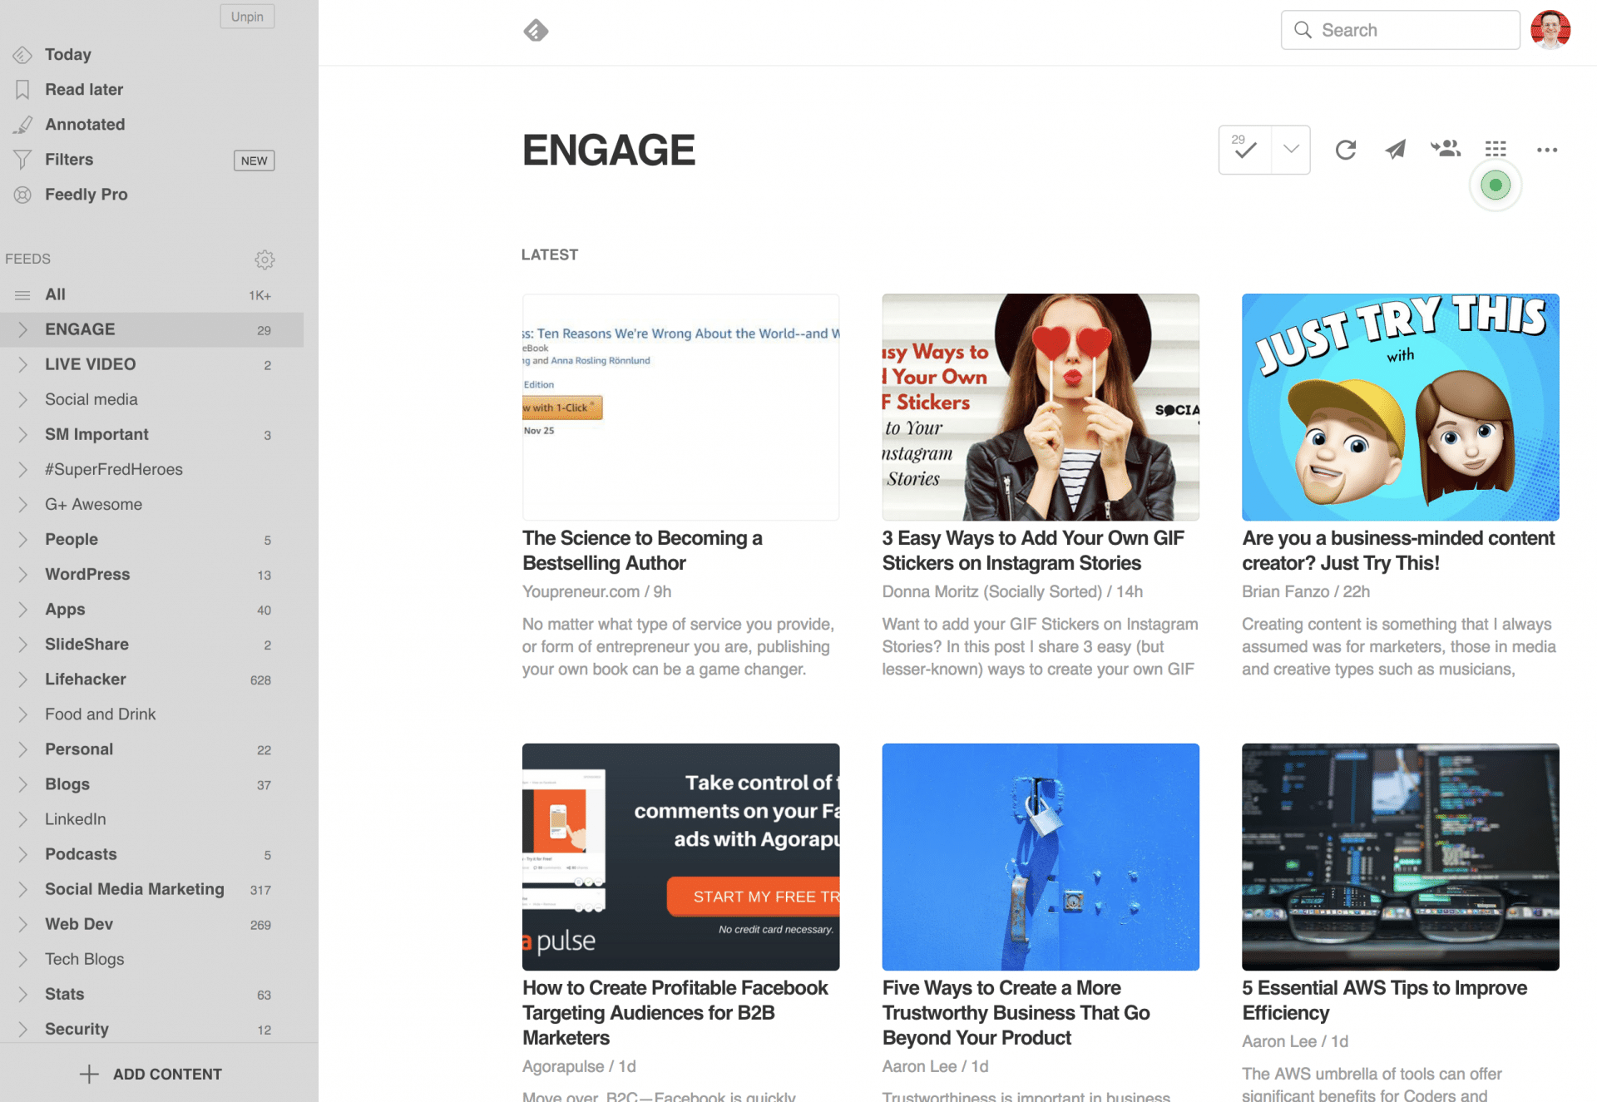Open Food and Drink feed
The image size is (1597, 1102).
click(101, 714)
